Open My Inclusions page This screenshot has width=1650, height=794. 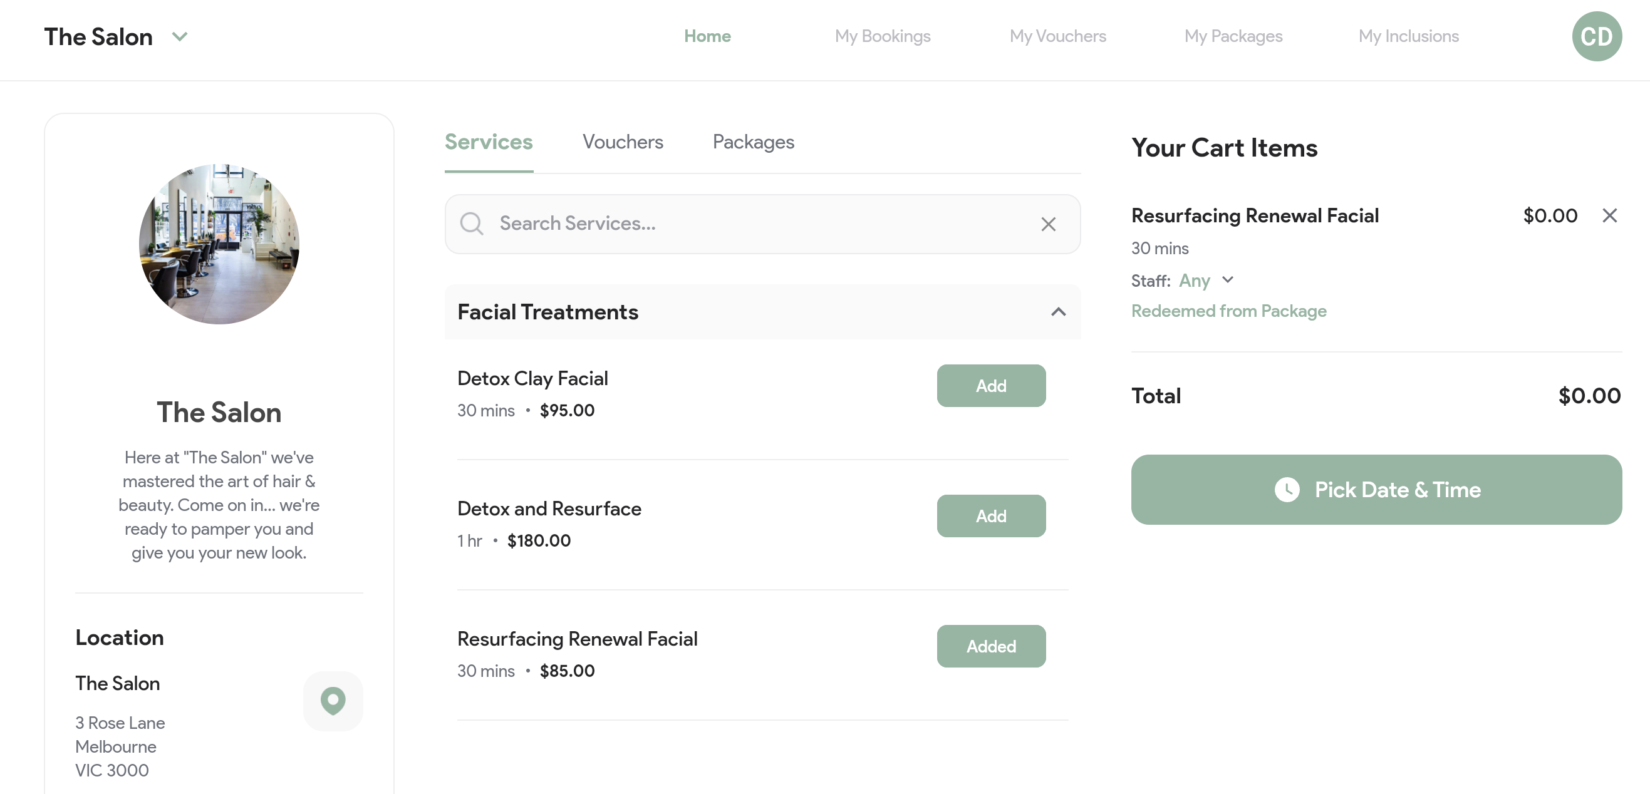1409,36
